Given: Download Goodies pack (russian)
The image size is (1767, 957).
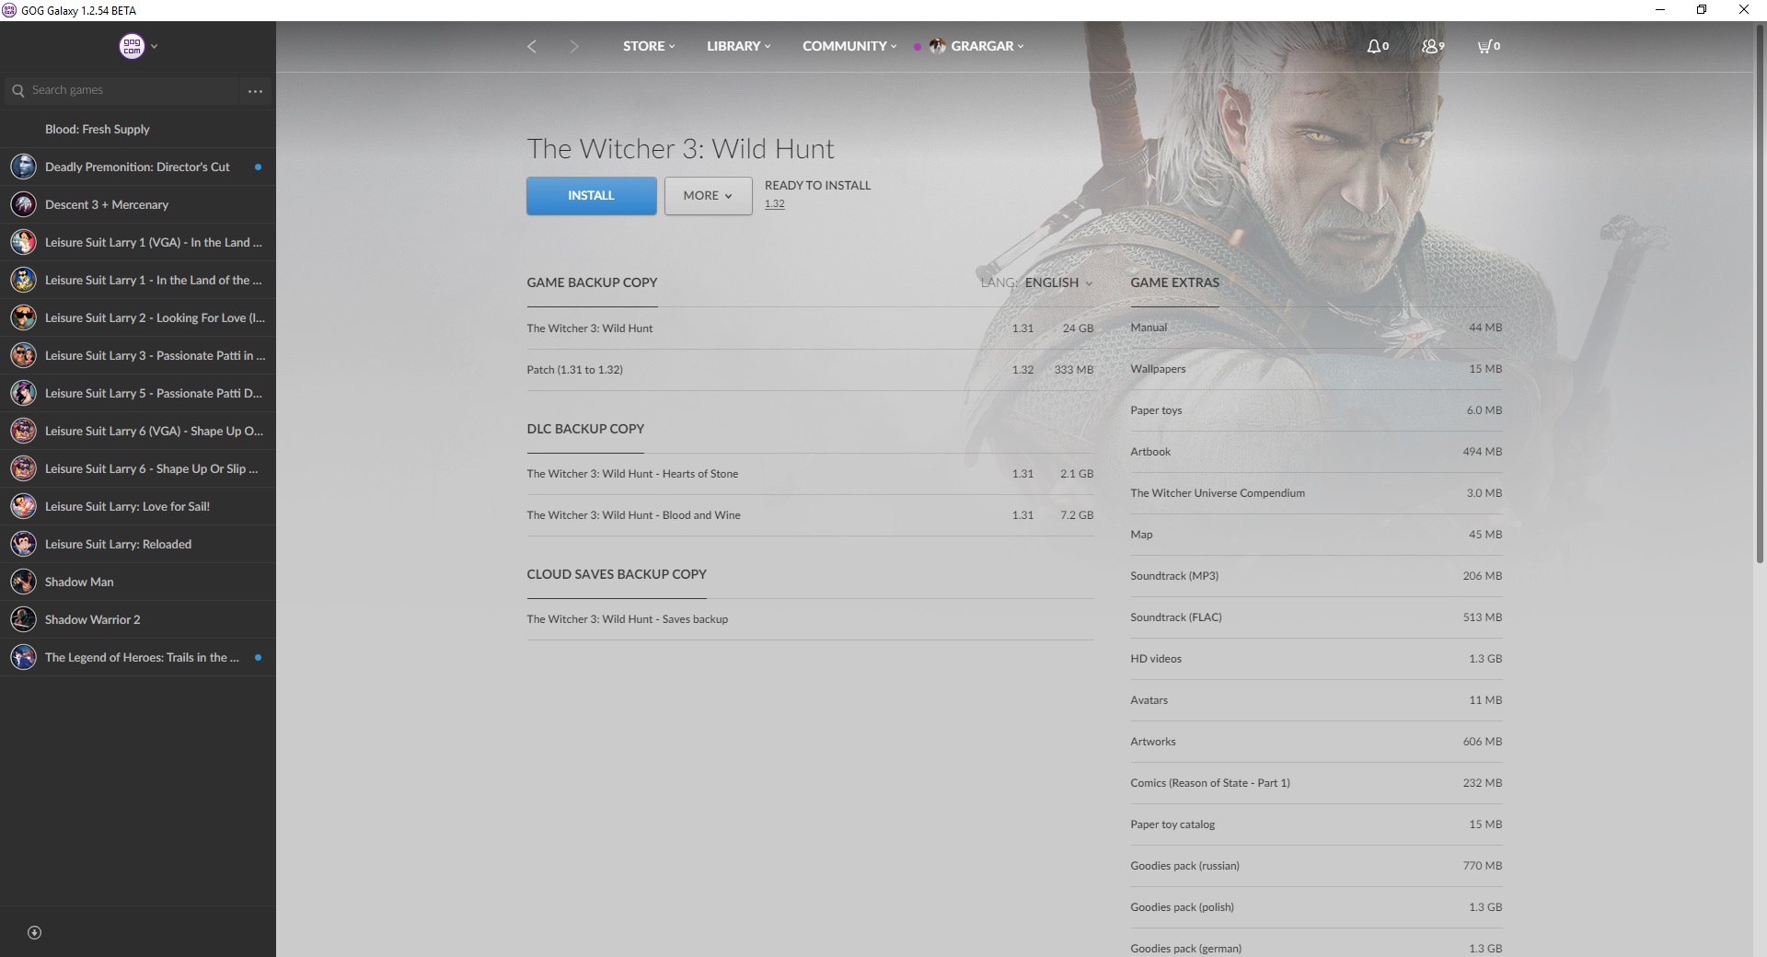Looking at the screenshot, I should [1316, 866].
